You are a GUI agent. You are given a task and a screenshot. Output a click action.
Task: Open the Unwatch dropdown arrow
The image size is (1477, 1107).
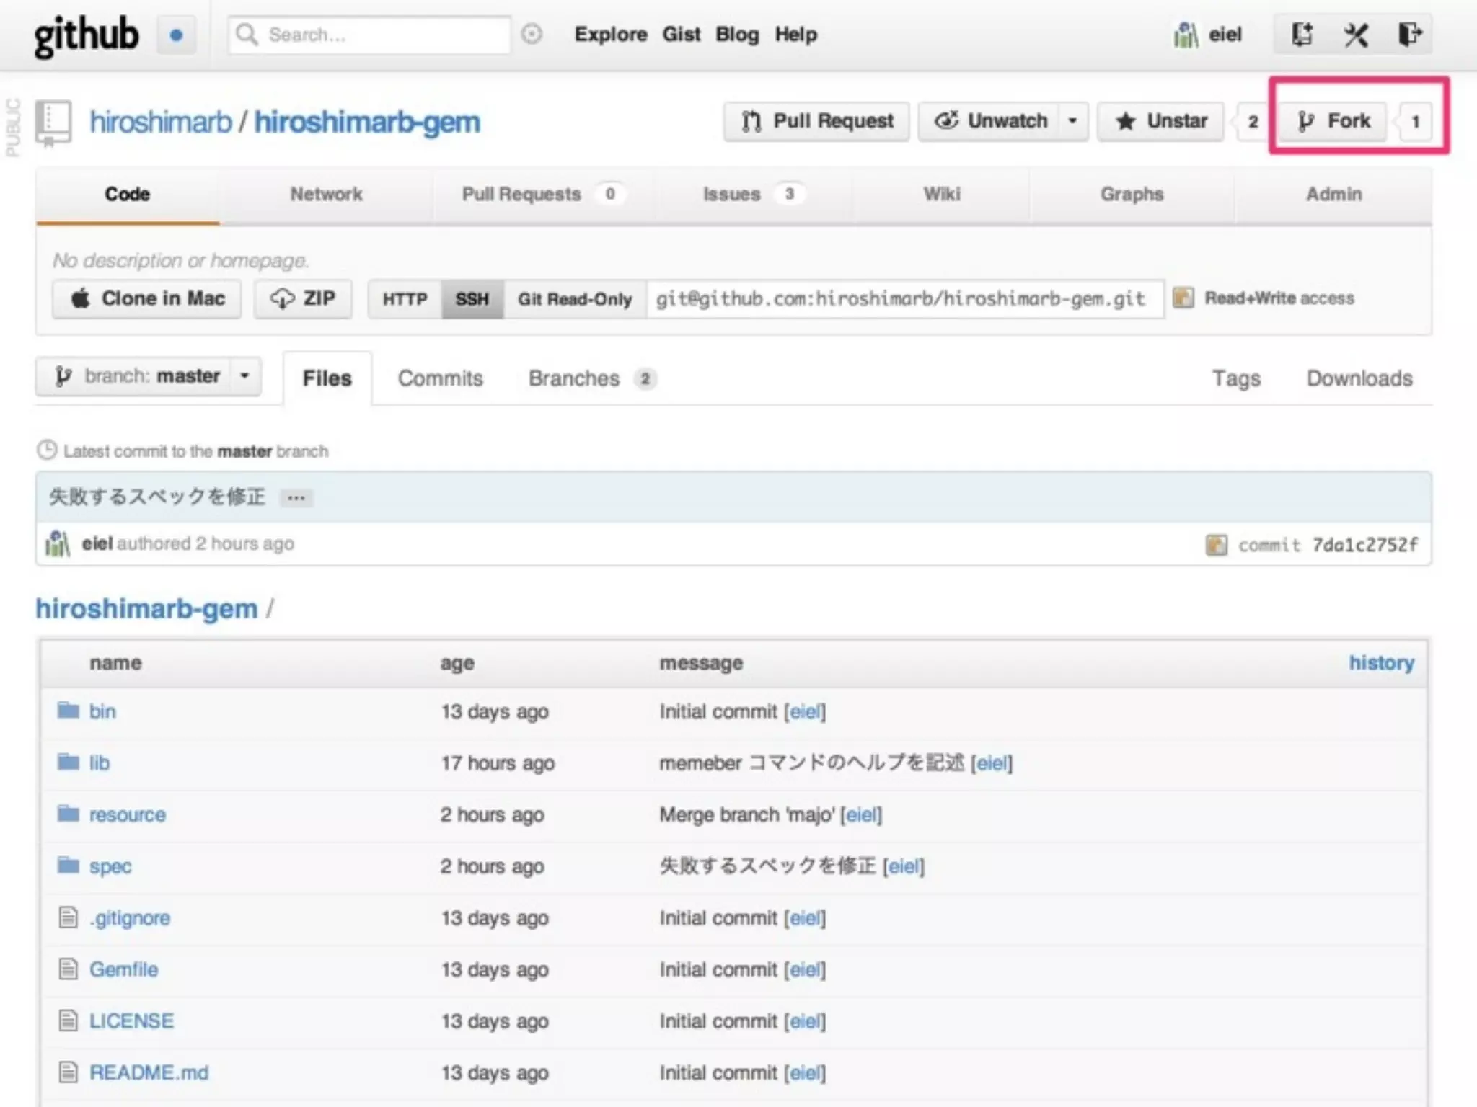[1072, 121]
